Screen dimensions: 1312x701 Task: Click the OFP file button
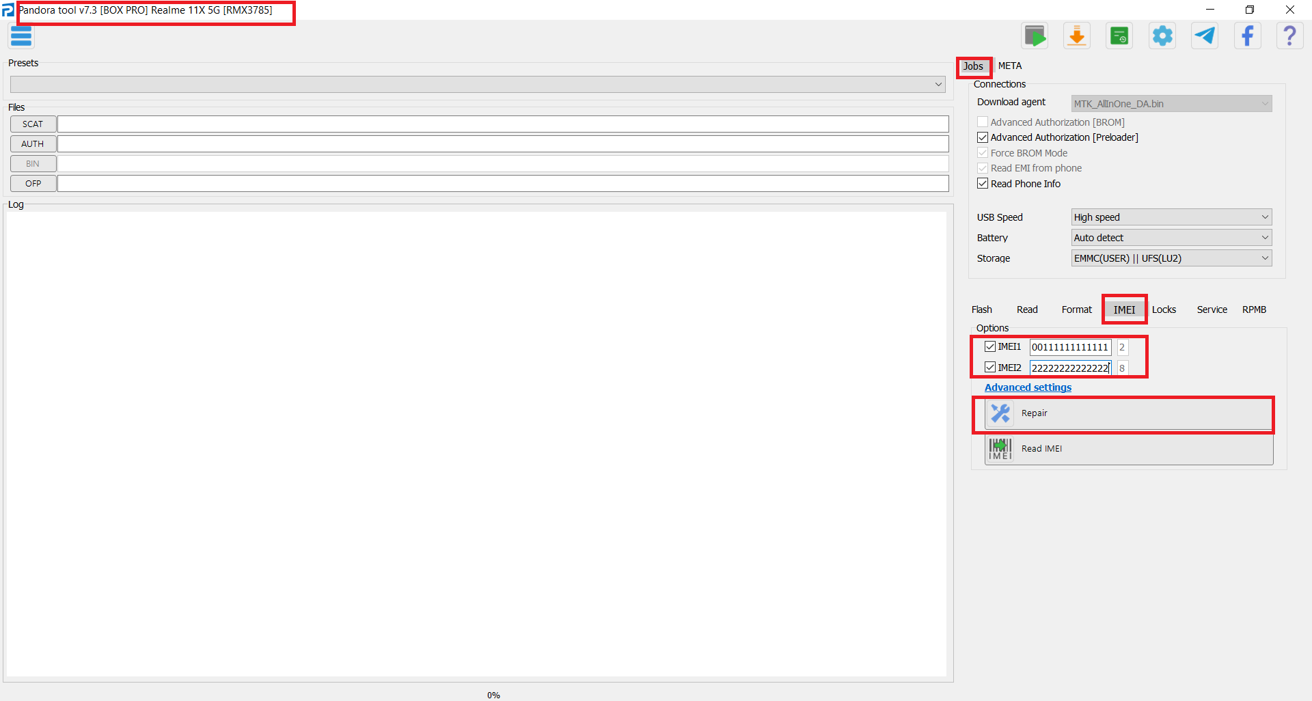33,184
